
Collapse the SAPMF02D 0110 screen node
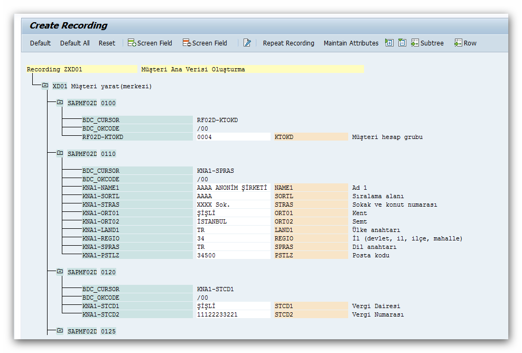[60, 153]
